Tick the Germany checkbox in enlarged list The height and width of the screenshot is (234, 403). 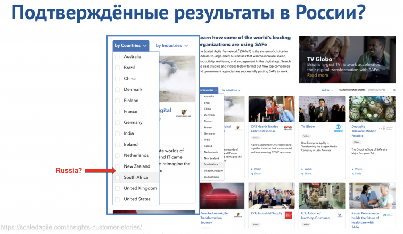click(117, 122)
